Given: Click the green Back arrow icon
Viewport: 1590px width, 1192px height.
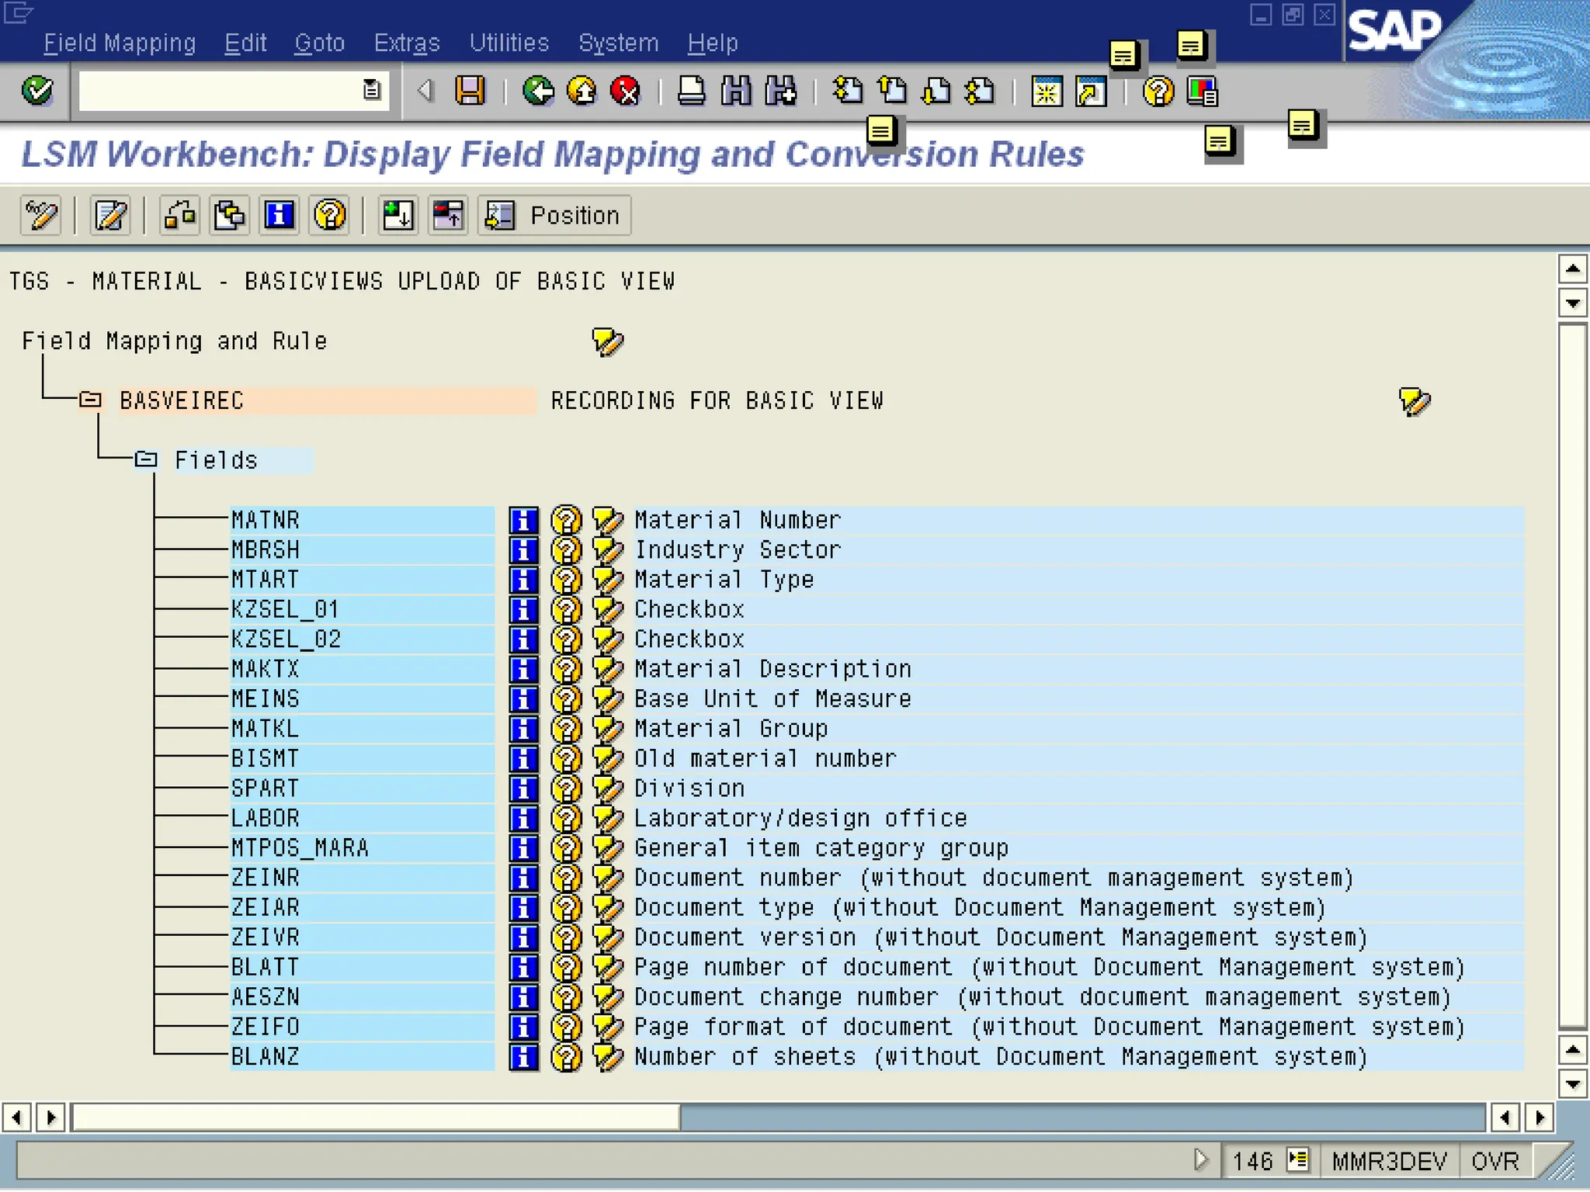Looking at the screenshot, I should coord(538,91).
